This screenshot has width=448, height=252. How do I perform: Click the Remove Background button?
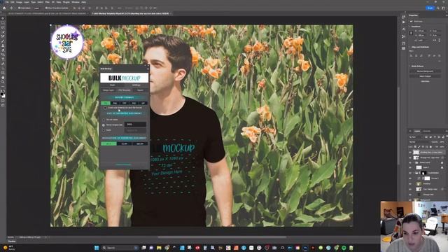(x=425, y=71)
